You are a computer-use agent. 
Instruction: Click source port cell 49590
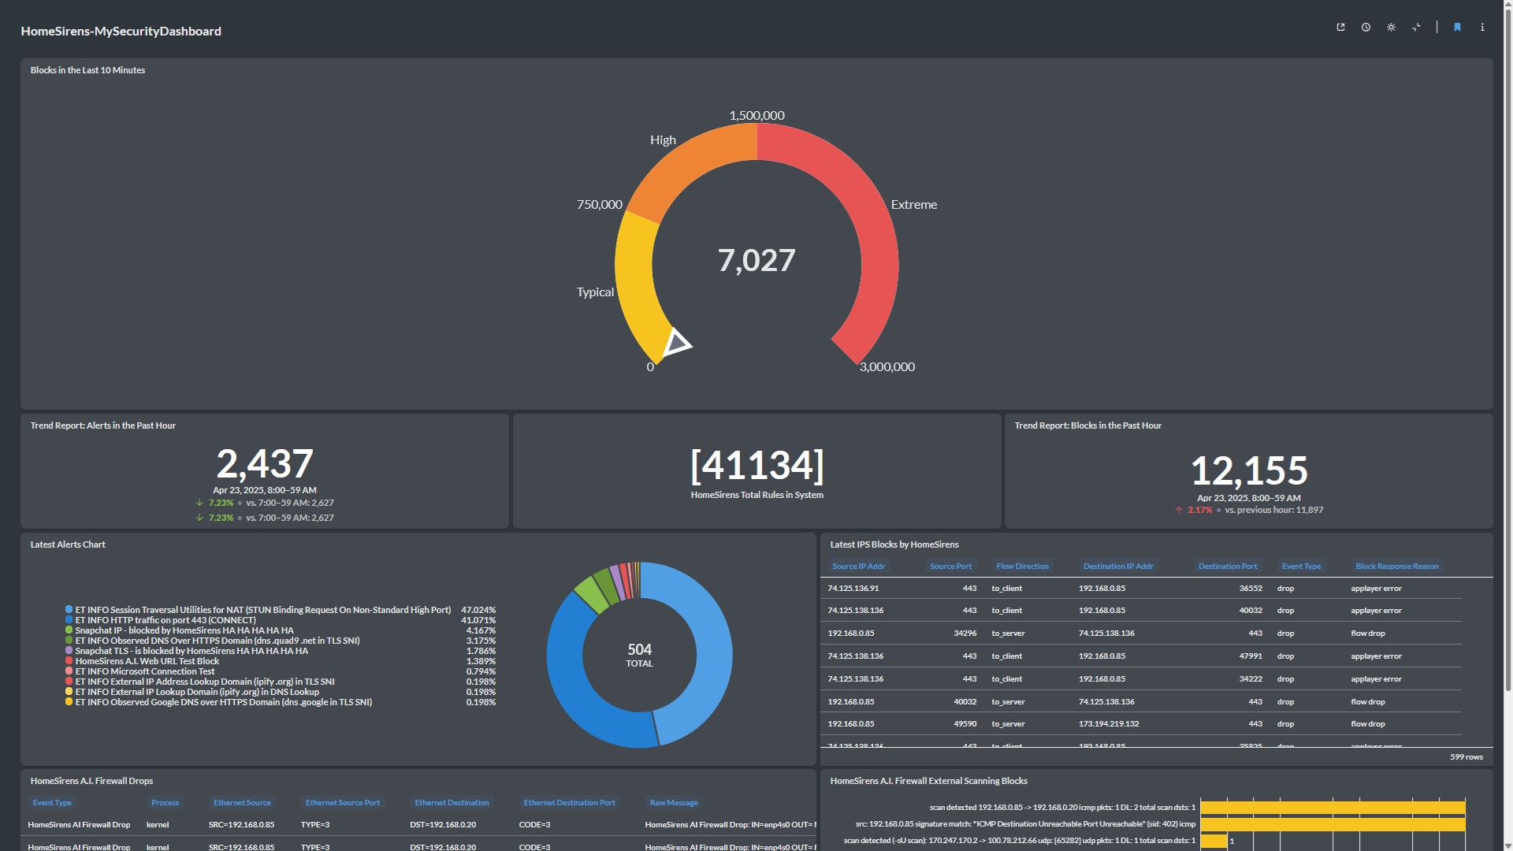coord(965,724)
